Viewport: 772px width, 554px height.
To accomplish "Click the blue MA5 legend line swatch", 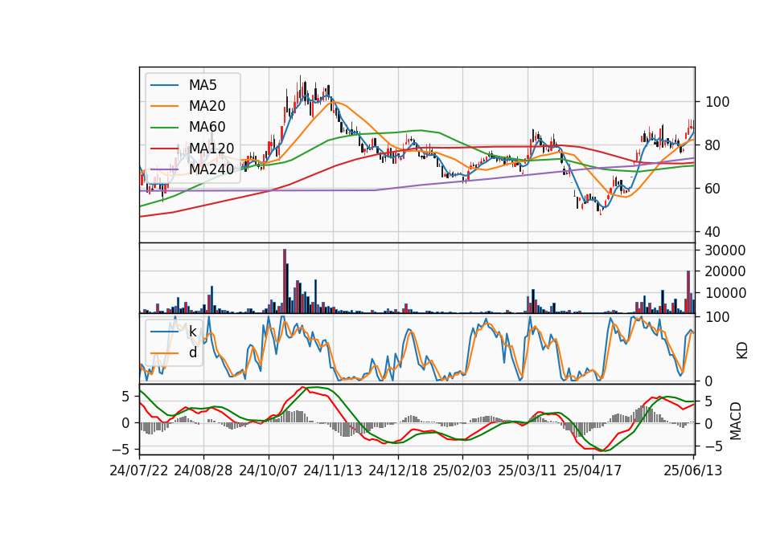I will point(164,85).
